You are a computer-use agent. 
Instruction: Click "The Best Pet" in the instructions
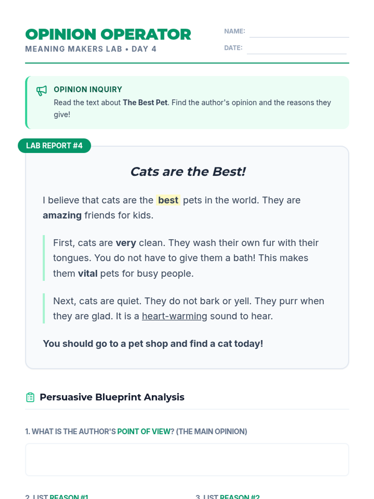point(145,103)
